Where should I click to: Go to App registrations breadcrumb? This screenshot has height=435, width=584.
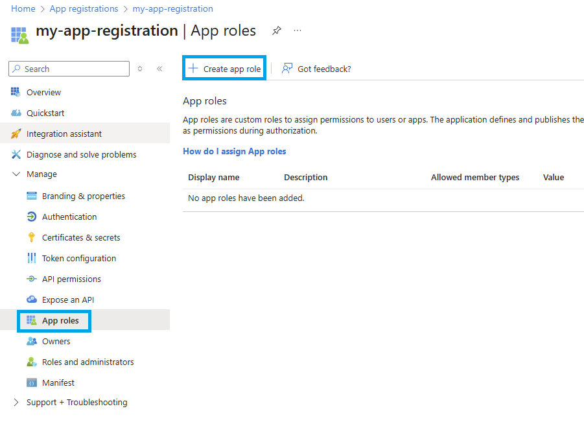point(84,8)
